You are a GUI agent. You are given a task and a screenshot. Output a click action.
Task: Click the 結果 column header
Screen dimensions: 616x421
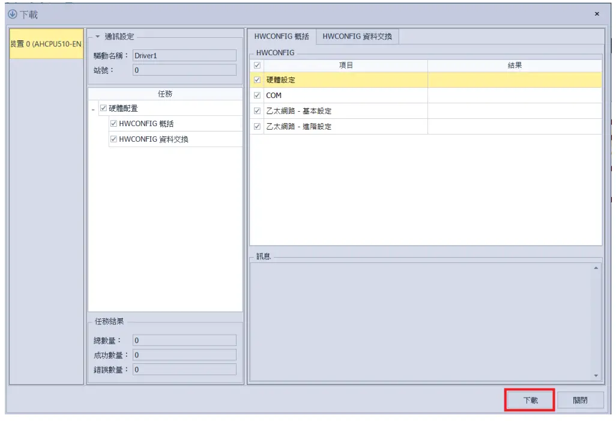point(515,65)
